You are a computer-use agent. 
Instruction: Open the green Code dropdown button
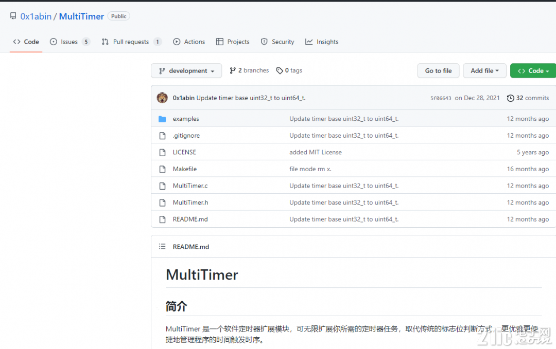pos(533,71)
